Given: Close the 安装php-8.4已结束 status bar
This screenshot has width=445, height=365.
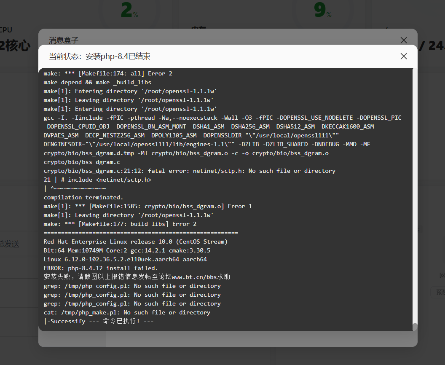Looking at the screenshot, I should 403,56.
